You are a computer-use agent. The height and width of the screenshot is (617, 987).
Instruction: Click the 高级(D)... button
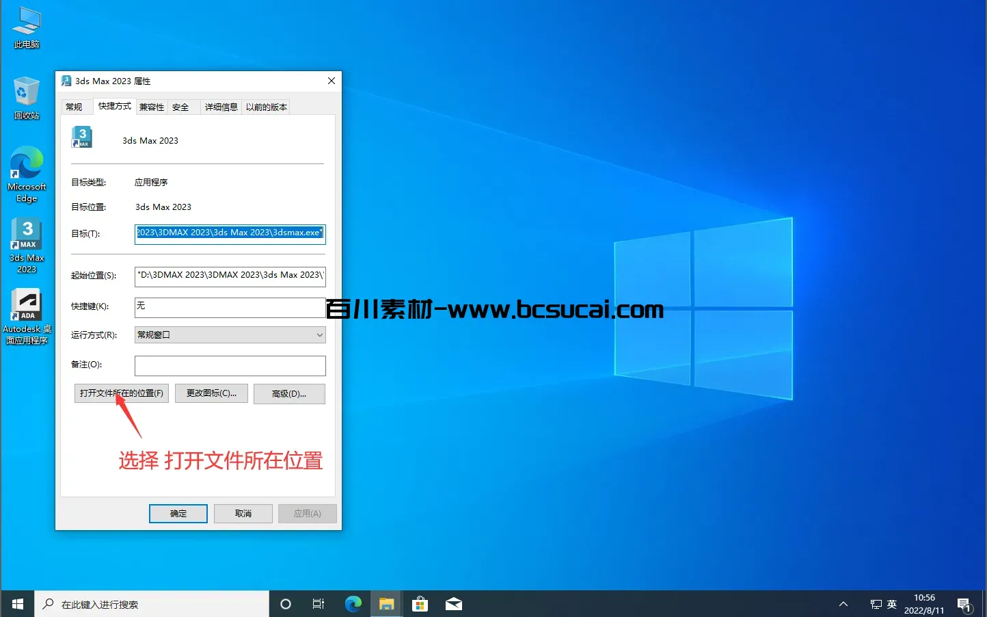[x=289, y=394]
